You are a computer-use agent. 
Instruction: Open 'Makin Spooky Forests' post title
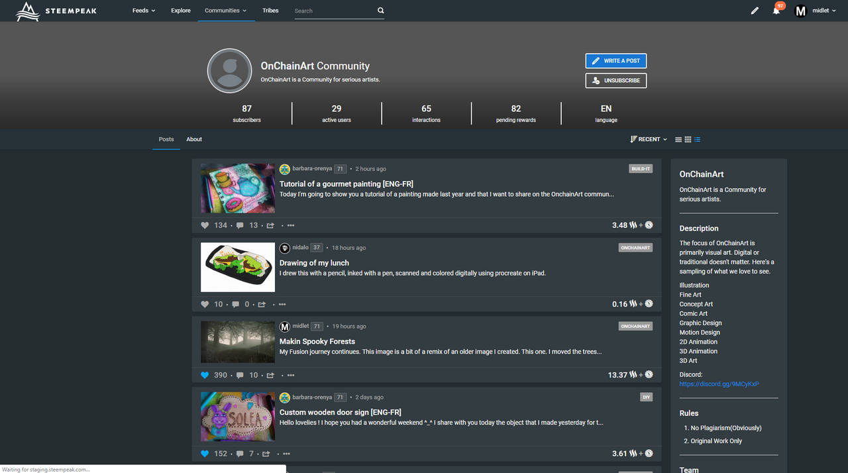click(x=317, y=342)
